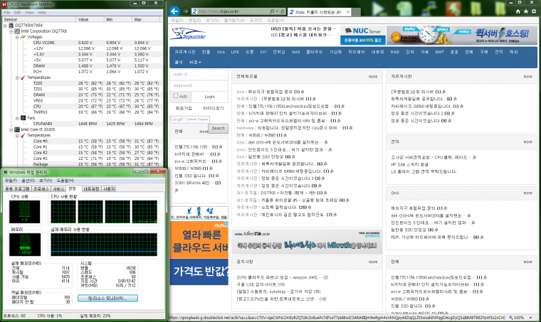The height and width of the screenshot is (322, 541).
Task: Open the IE Home icon
Action: coord(518,11)
